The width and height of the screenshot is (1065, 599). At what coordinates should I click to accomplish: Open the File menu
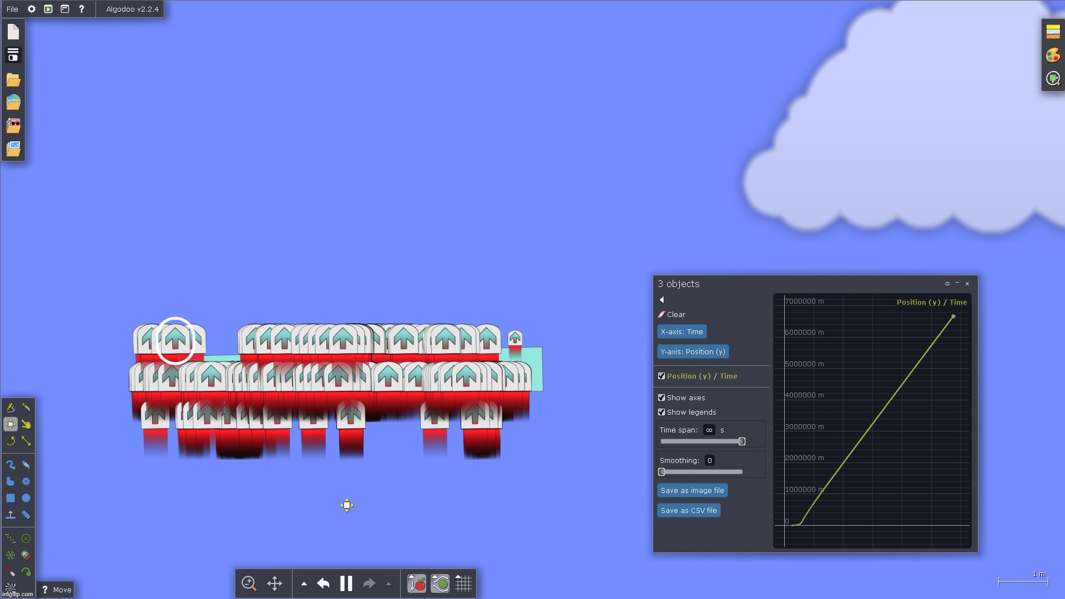pos(12,9)
